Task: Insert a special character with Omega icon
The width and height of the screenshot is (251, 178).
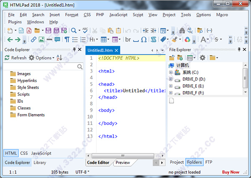Action: click(144, 39)
